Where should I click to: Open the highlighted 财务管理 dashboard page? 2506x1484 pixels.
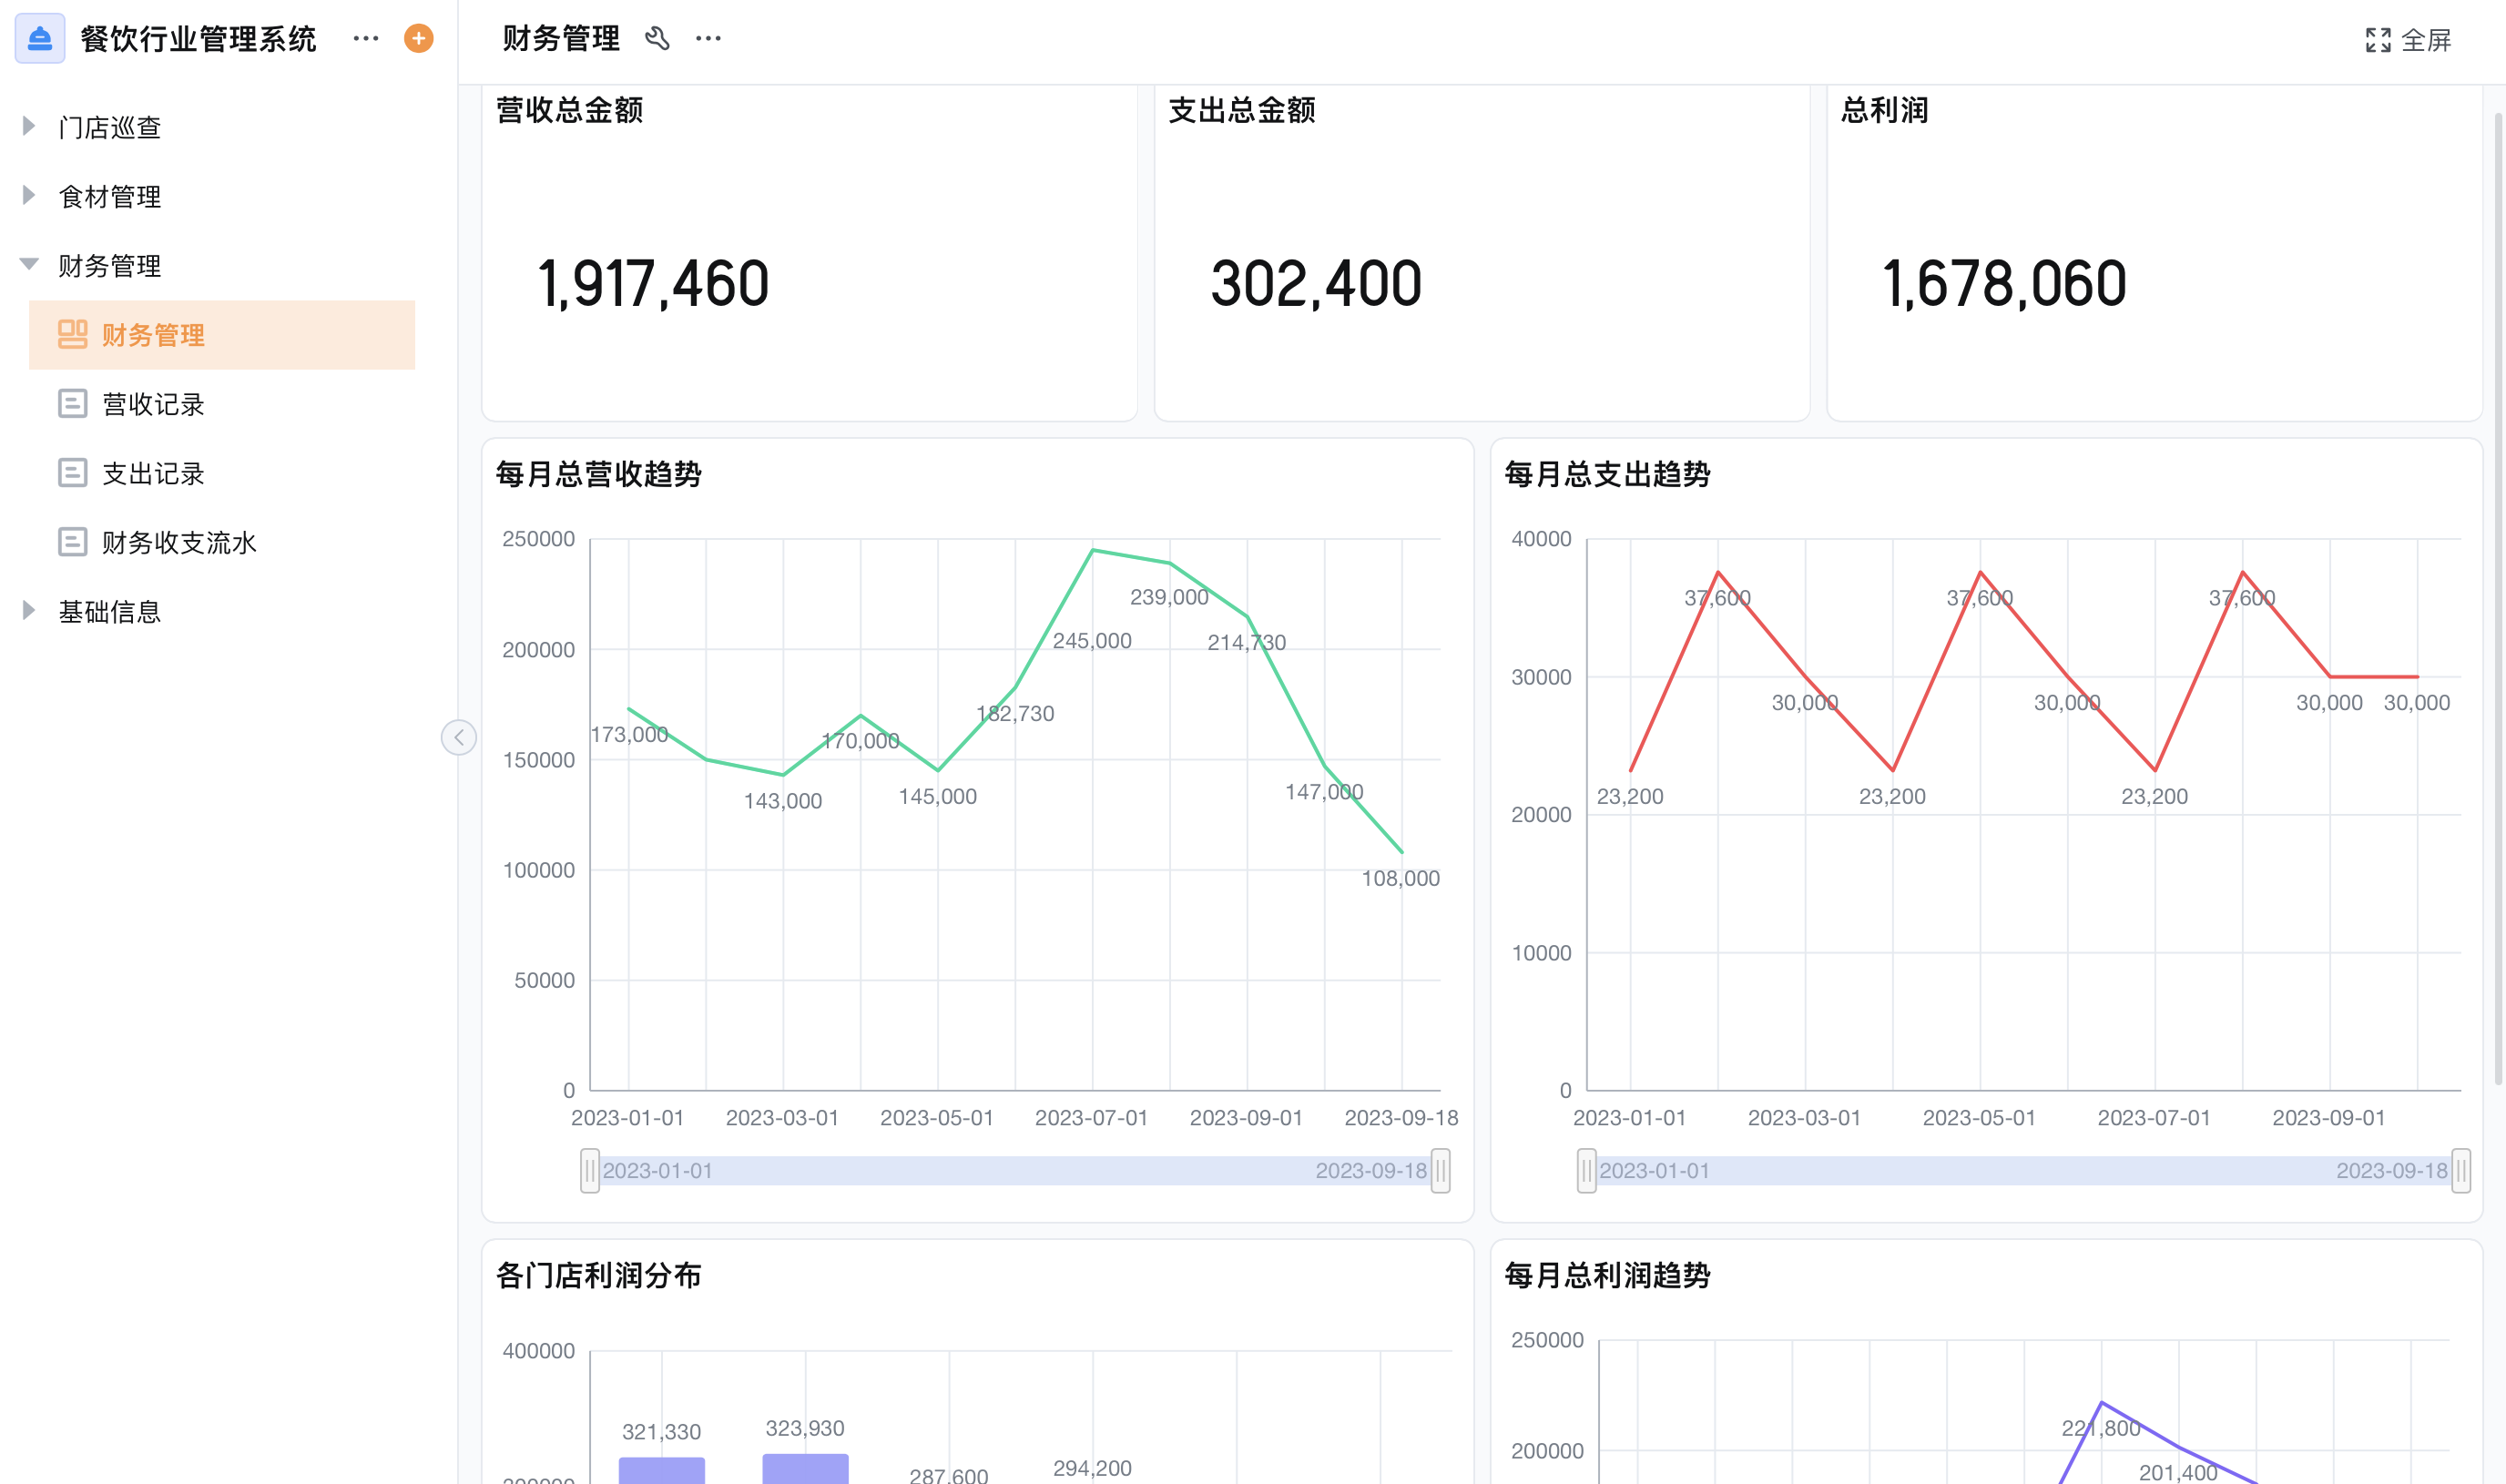pos(222,335)
